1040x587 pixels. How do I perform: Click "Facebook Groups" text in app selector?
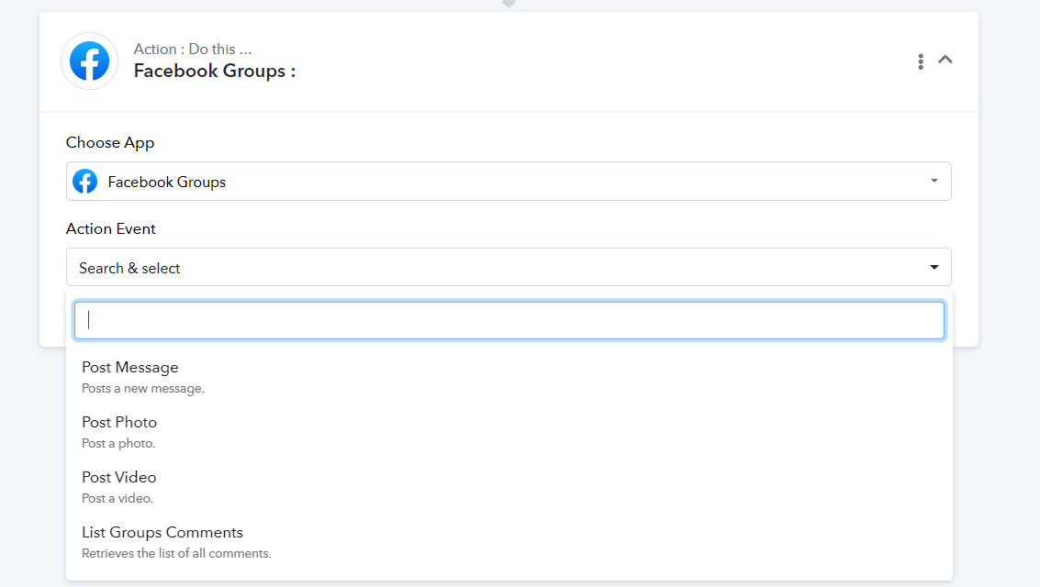(x=167, y=182)
